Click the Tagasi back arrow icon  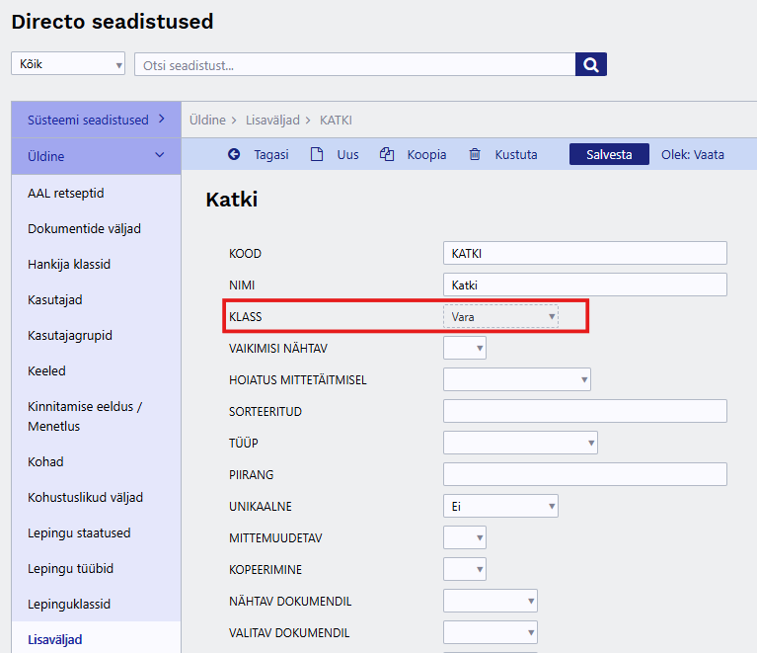[234, 155]
